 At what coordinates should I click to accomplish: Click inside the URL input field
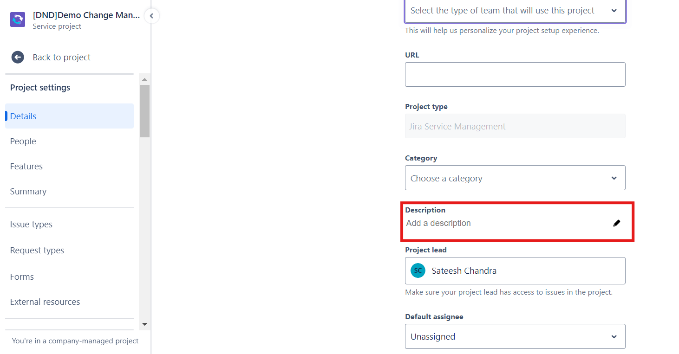click(515, 74)
